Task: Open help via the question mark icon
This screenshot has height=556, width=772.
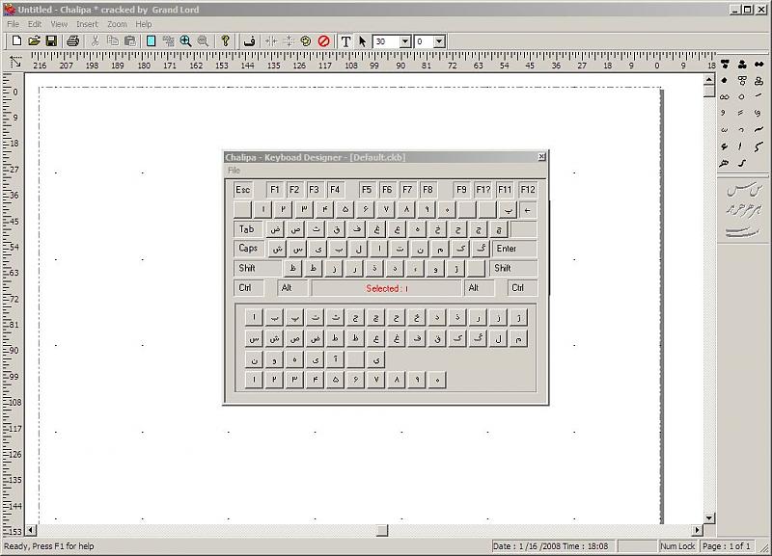Action: [225, 41]
